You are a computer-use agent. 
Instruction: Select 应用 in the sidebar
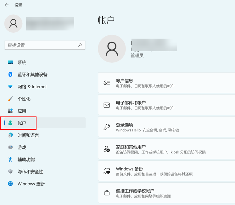[22, 111]
